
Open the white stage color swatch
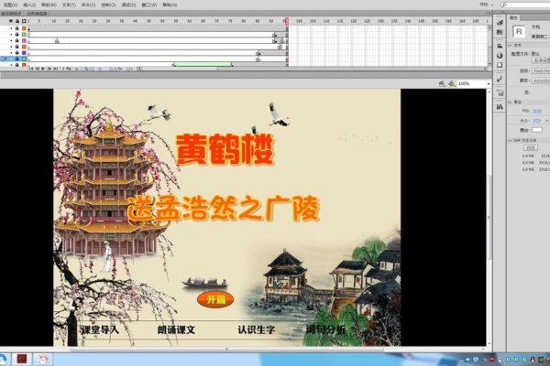pos(536,130)
